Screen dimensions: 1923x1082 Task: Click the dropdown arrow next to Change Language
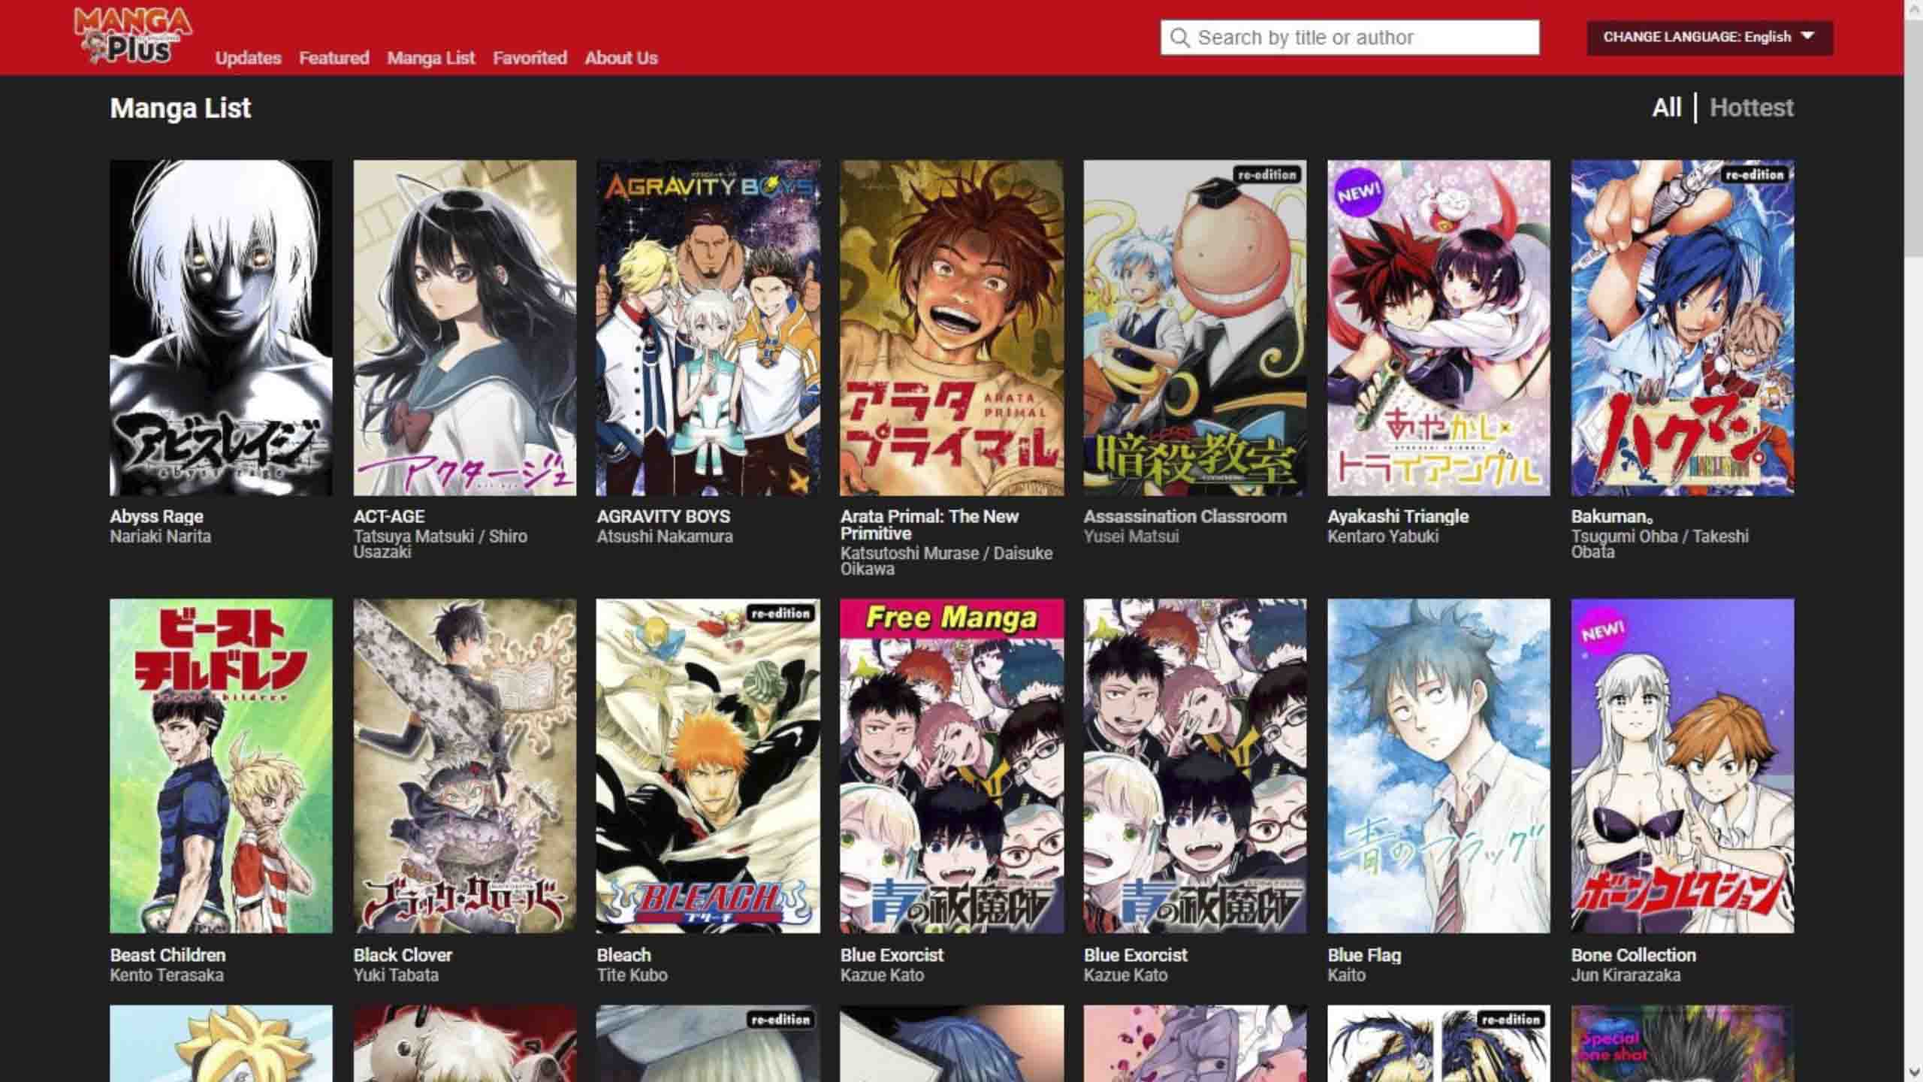[x=1807, y=35]
